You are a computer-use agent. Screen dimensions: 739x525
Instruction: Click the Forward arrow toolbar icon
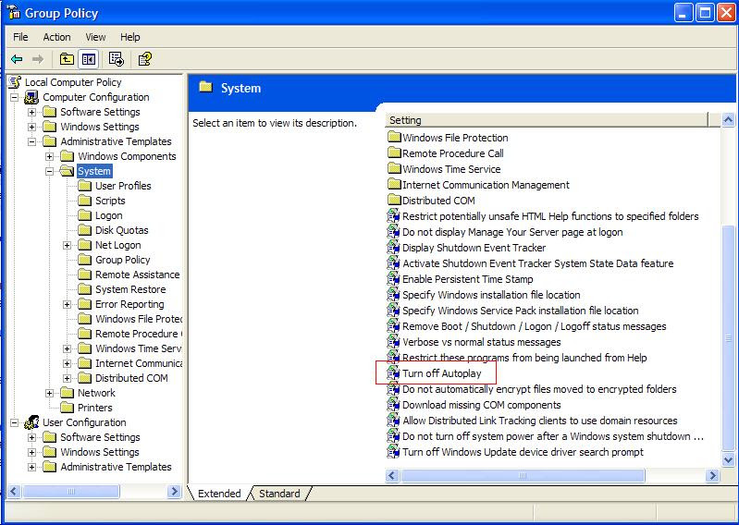(38, 59)
